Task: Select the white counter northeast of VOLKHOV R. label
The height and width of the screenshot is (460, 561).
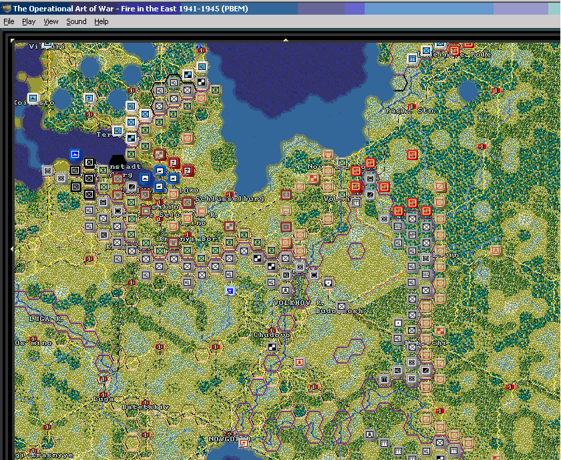Action: click(328, 283)
